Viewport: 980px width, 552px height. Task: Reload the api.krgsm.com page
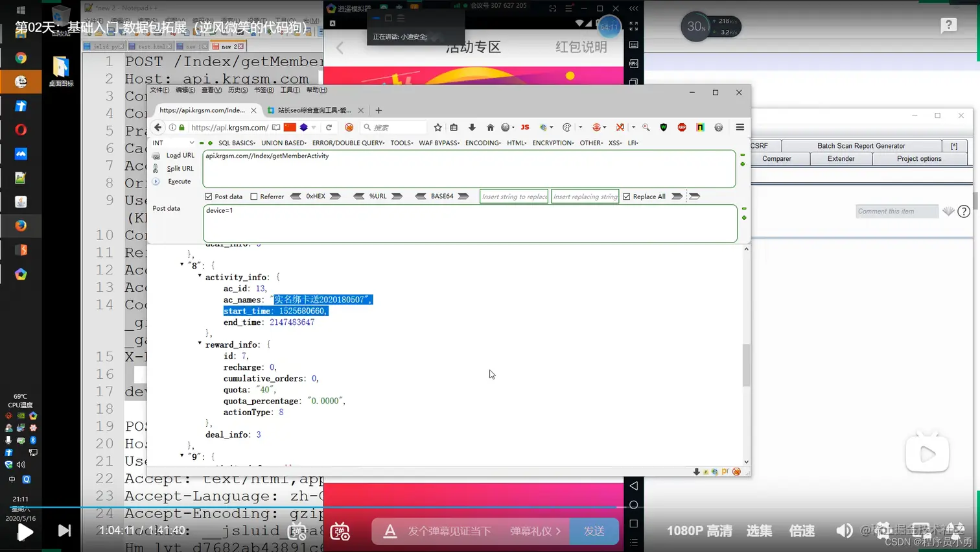point(329,127)
